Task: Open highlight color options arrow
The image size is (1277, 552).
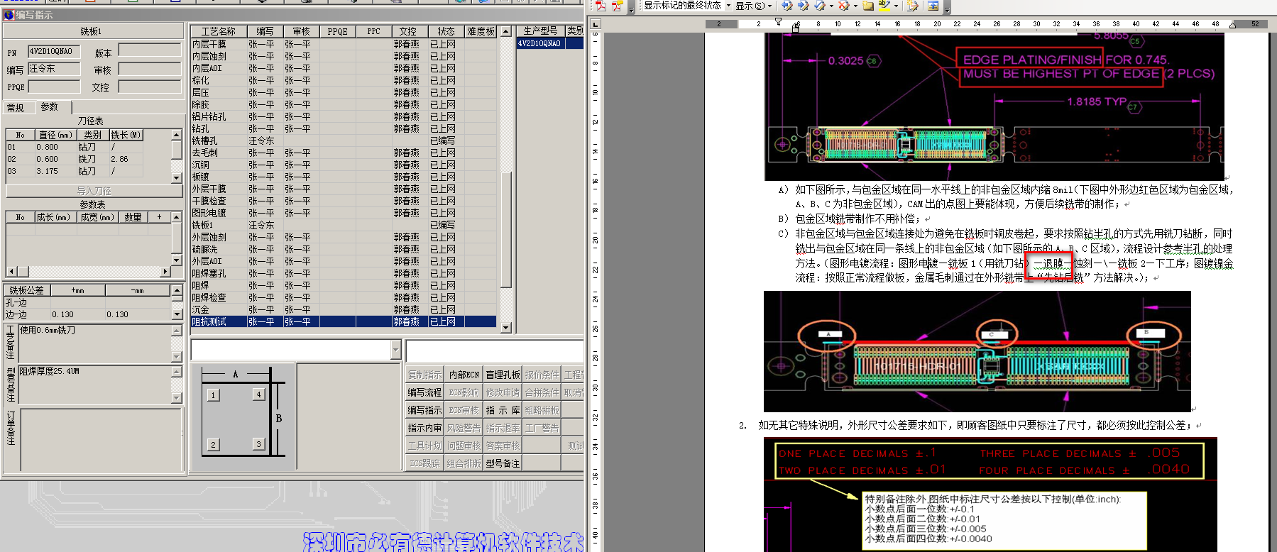Action: 896,6
